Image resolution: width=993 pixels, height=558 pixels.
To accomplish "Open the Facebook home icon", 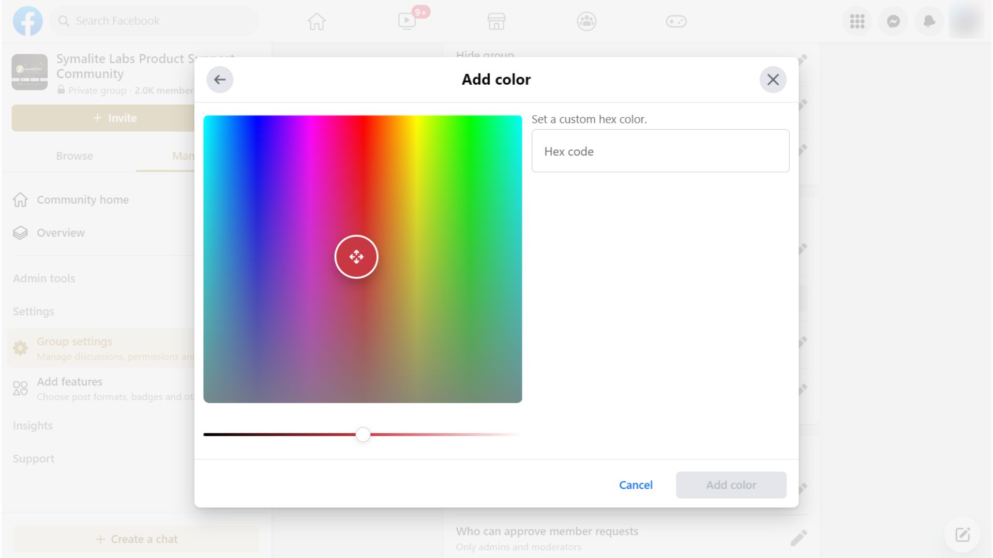I will tap(317, 21).
